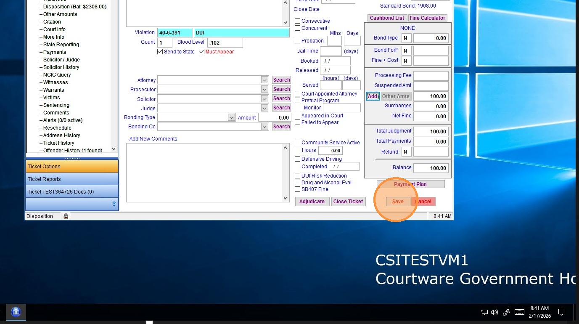Open Ticket TEST364726 Docs panel
Viewport: 579px width, 324px height.
72,192
